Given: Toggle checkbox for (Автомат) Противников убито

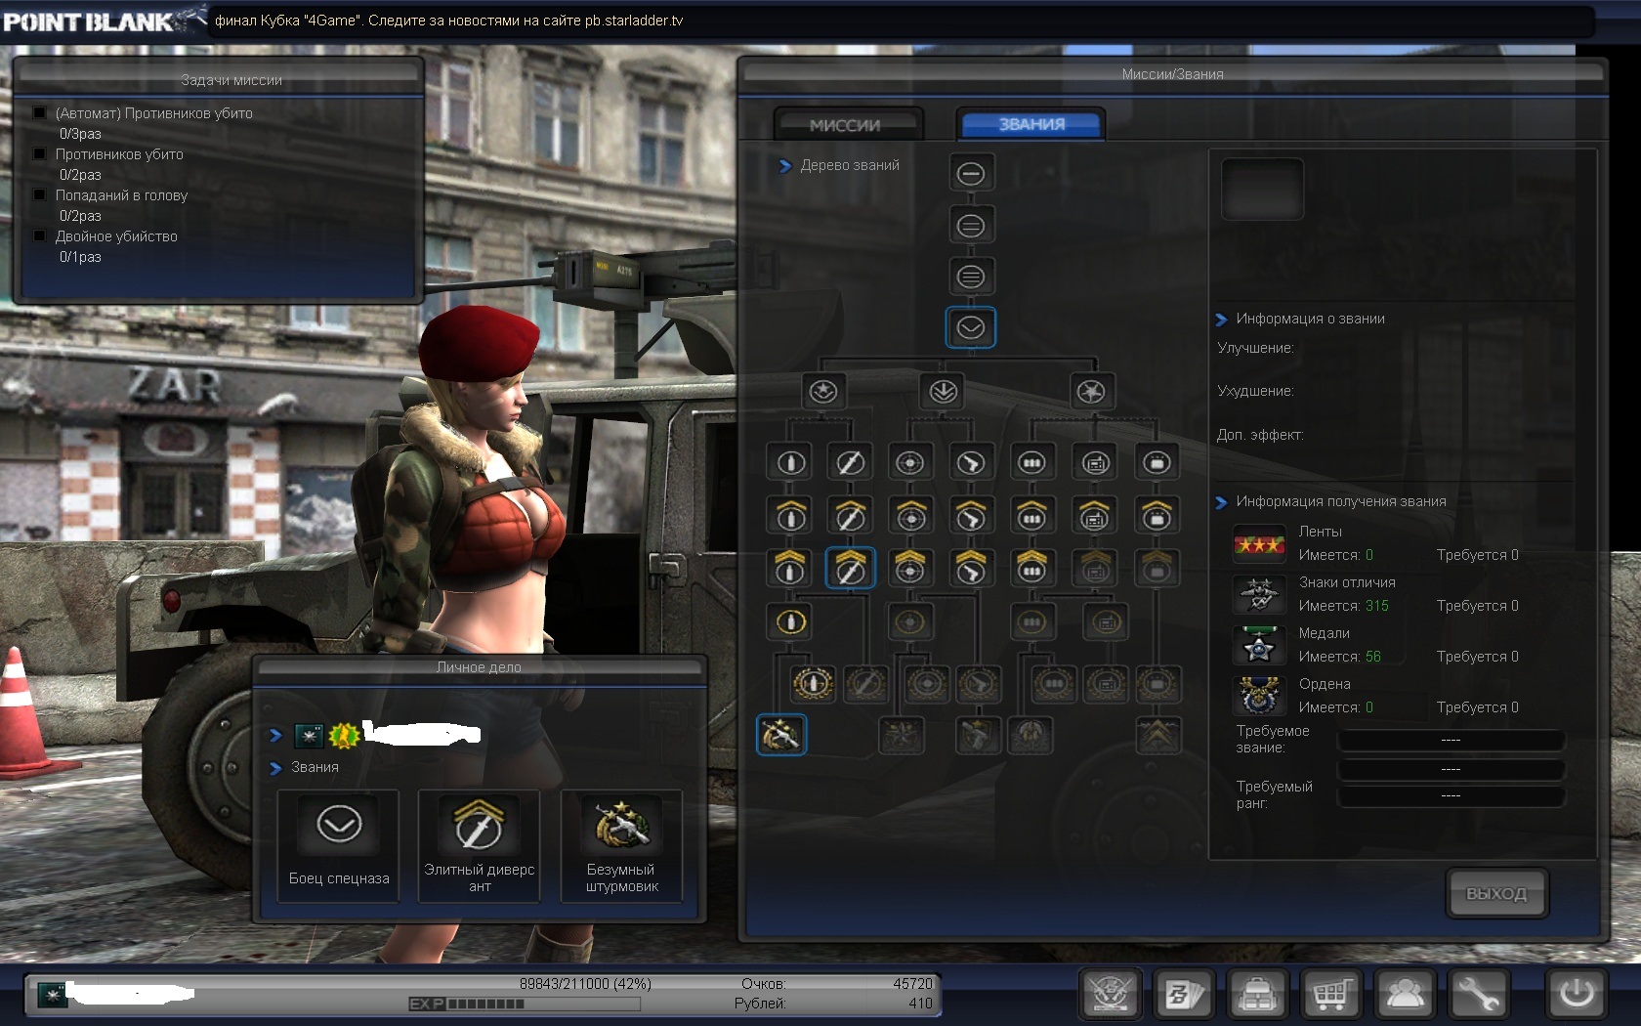Looking at the screenshot, I should pyautogui.click(x=40, y=112).
